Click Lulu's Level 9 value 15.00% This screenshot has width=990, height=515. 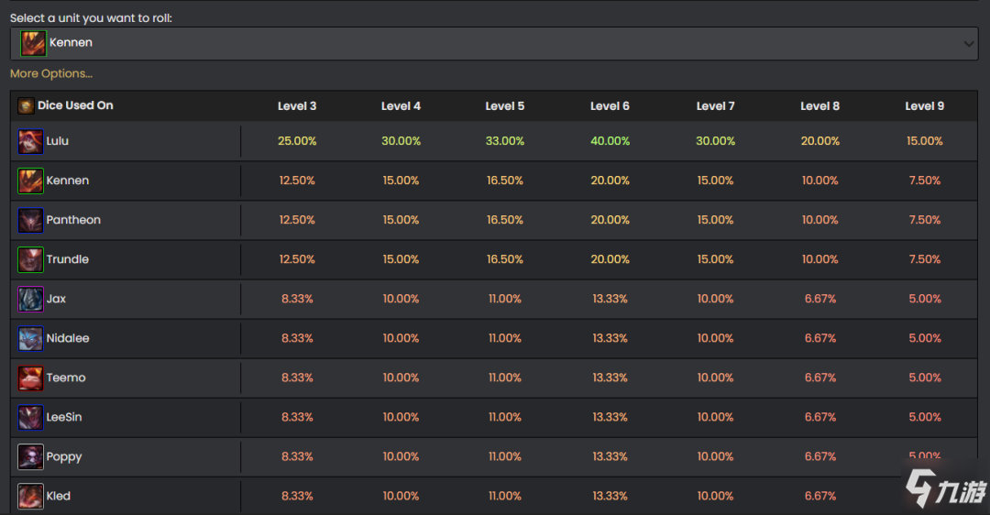click(x=924, y=141)
